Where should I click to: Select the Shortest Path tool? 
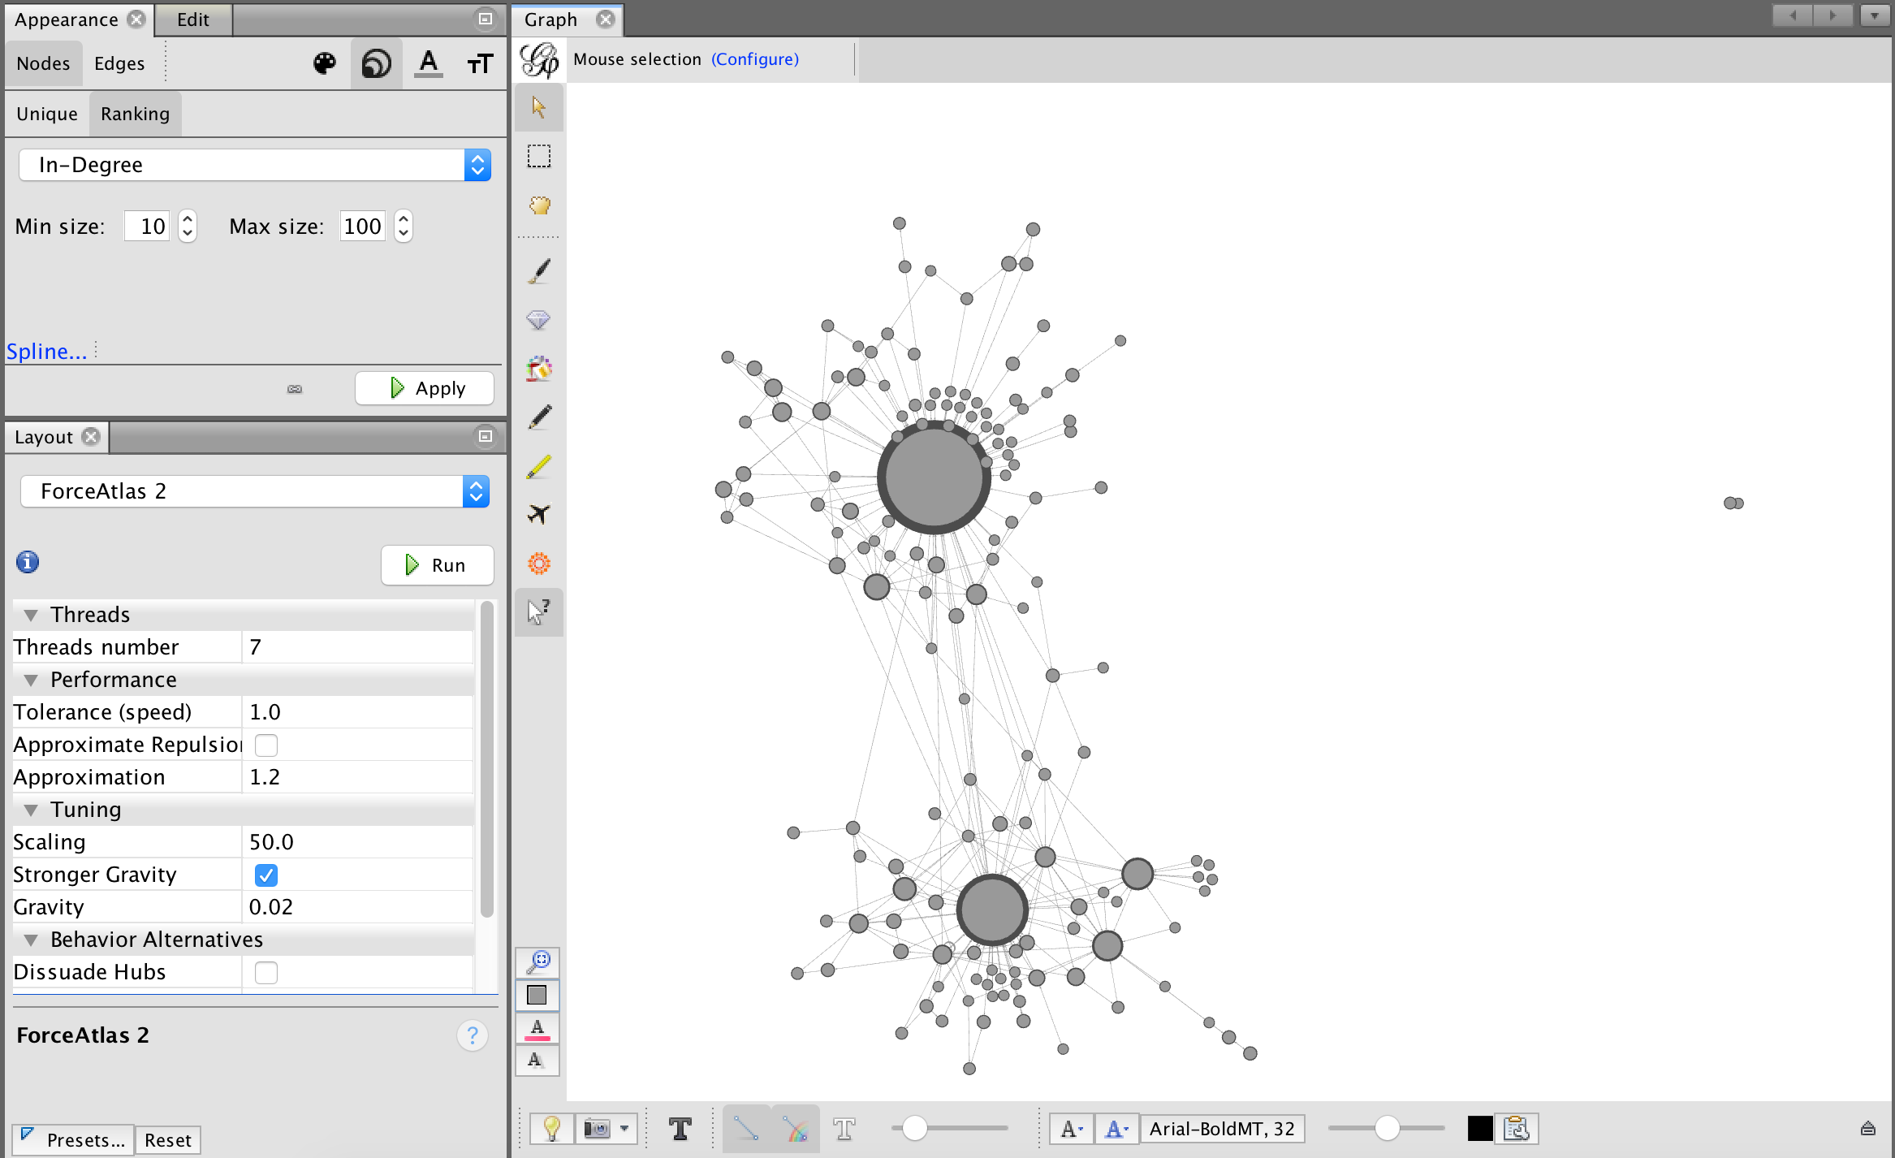pyautogui.click(x=538, y=514)
